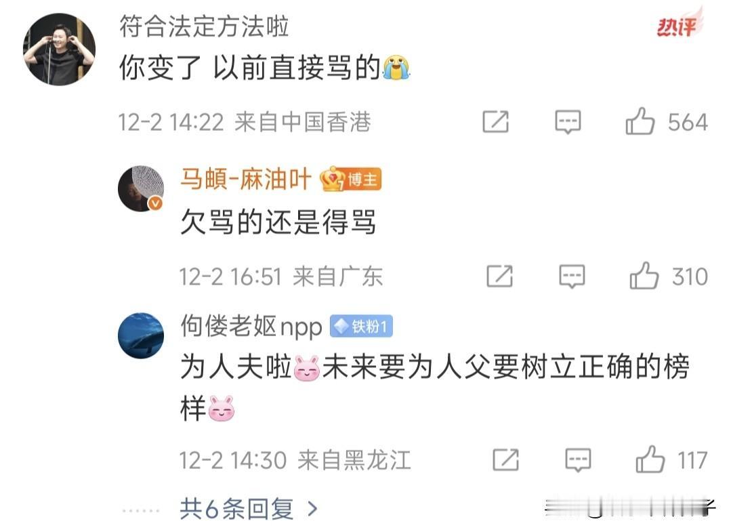Like the comment from 黑龙江 with 117 likes

click(x=650, y=459)
